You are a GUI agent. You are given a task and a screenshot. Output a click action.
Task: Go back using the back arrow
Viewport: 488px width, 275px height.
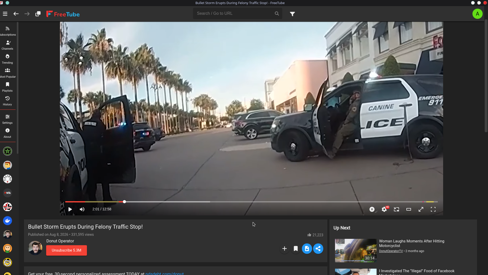(x=16, y=14)
